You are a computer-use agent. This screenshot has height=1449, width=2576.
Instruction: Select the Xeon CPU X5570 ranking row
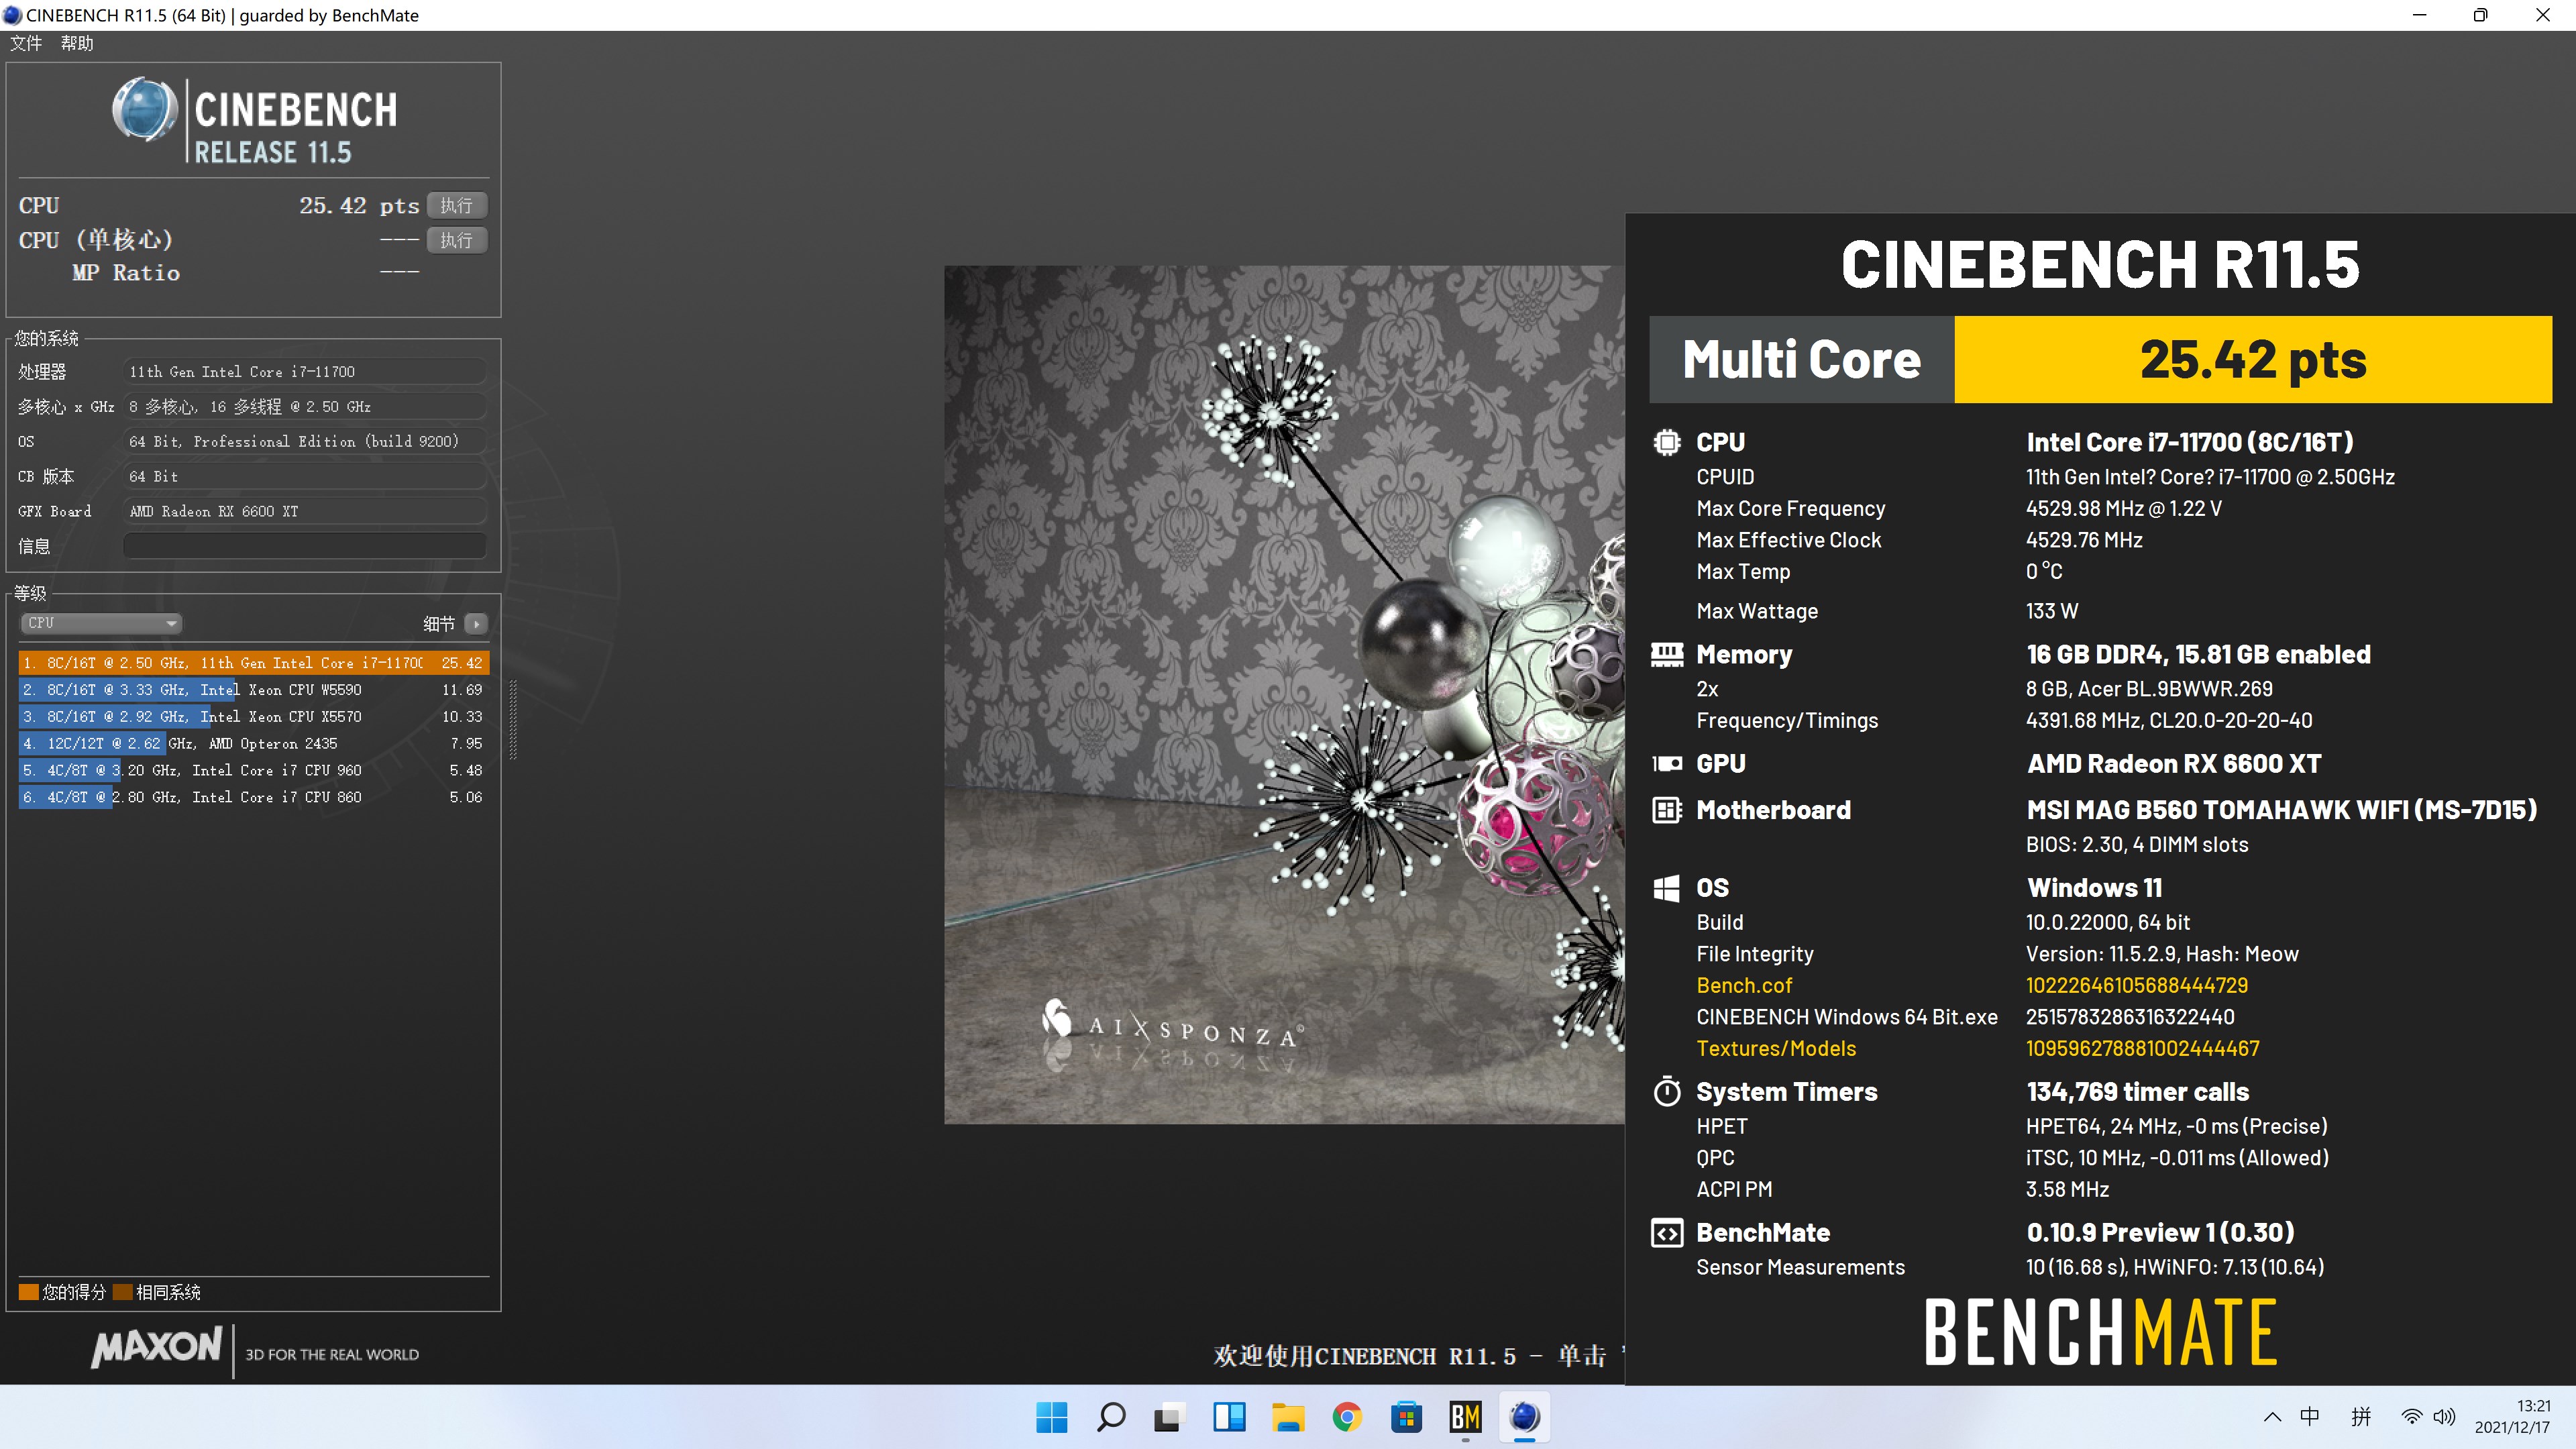pos(253,717)
